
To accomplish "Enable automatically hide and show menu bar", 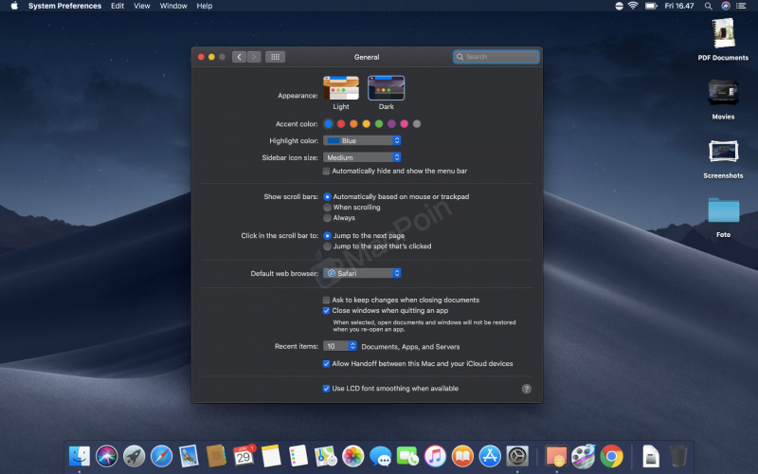I will tap(326, 172).
